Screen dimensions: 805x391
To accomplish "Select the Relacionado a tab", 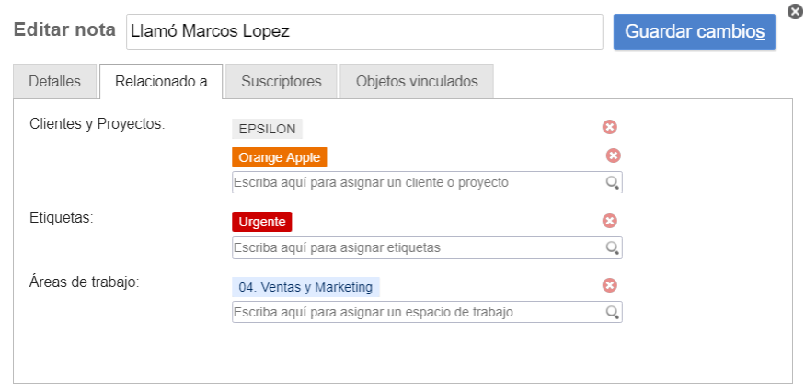I will click(x=161, y=82).
